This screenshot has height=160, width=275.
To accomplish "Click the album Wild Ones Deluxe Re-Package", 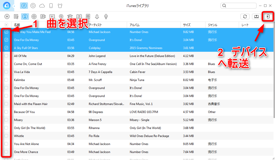I will click(x=149, y=136).
